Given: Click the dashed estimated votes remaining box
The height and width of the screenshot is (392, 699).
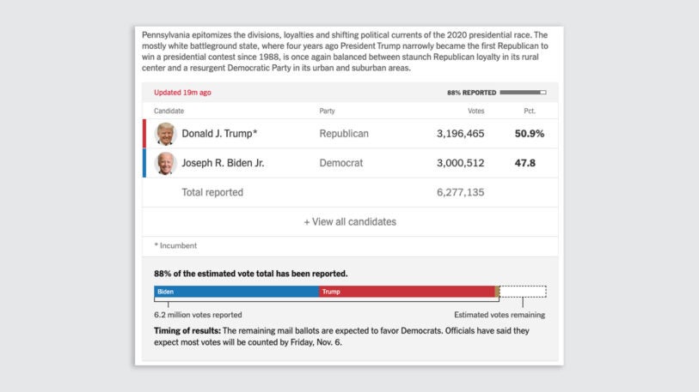Looking at the screenshot, I should 523,292.
